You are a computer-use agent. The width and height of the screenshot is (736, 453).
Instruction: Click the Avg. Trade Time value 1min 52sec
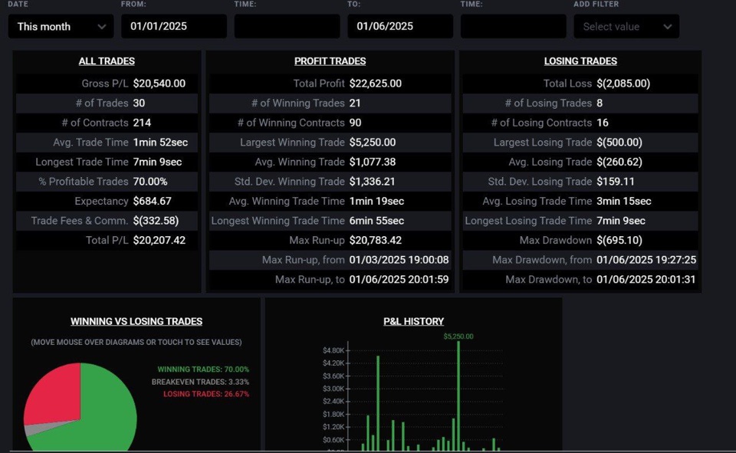pyautogui.click(x=160, y=143)
